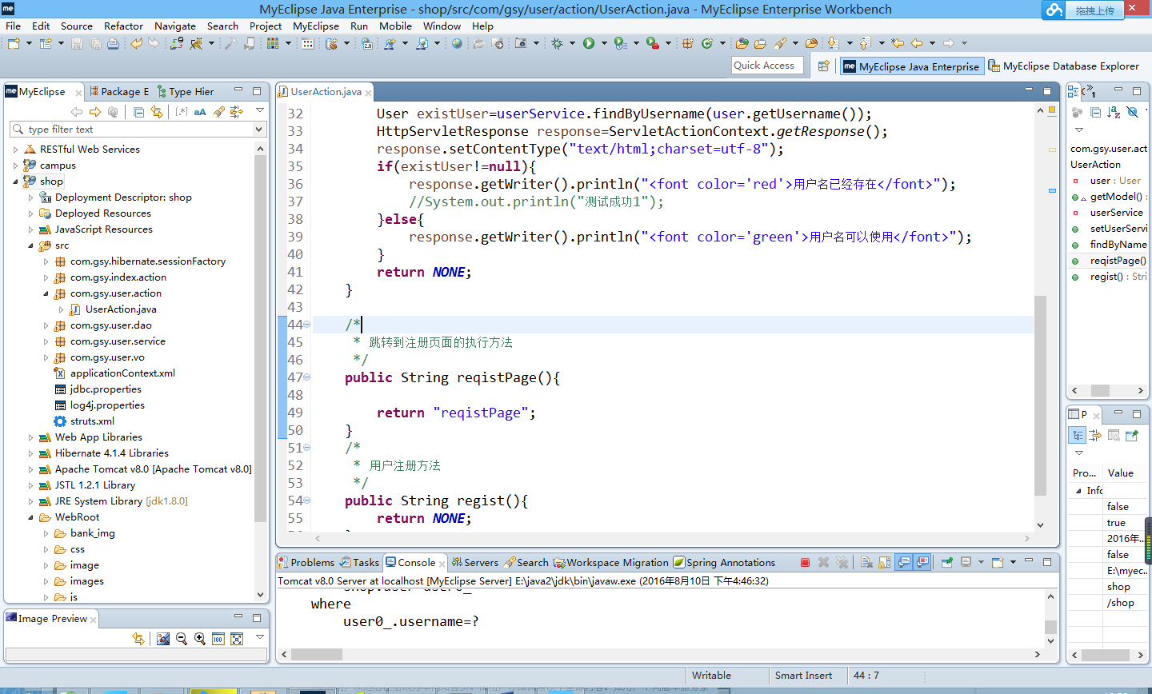This screenshot has height=694, width=1152.
Task: Expand the campus project node
Action: click(15, 166)
